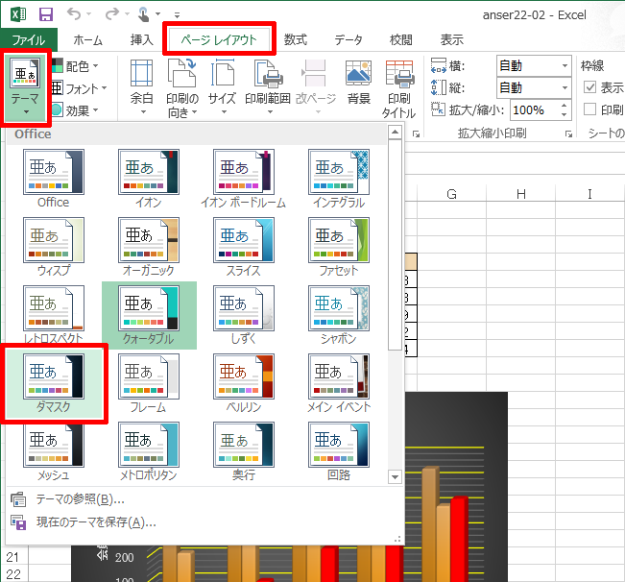
Task: Click the Redo arrow icon
Action: pyautogui.click(x=112, y=14)
